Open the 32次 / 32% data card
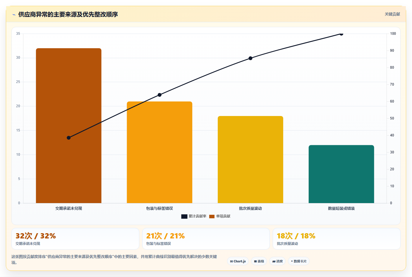This screenshot has height=277, width=412. (x=75, y=239)
